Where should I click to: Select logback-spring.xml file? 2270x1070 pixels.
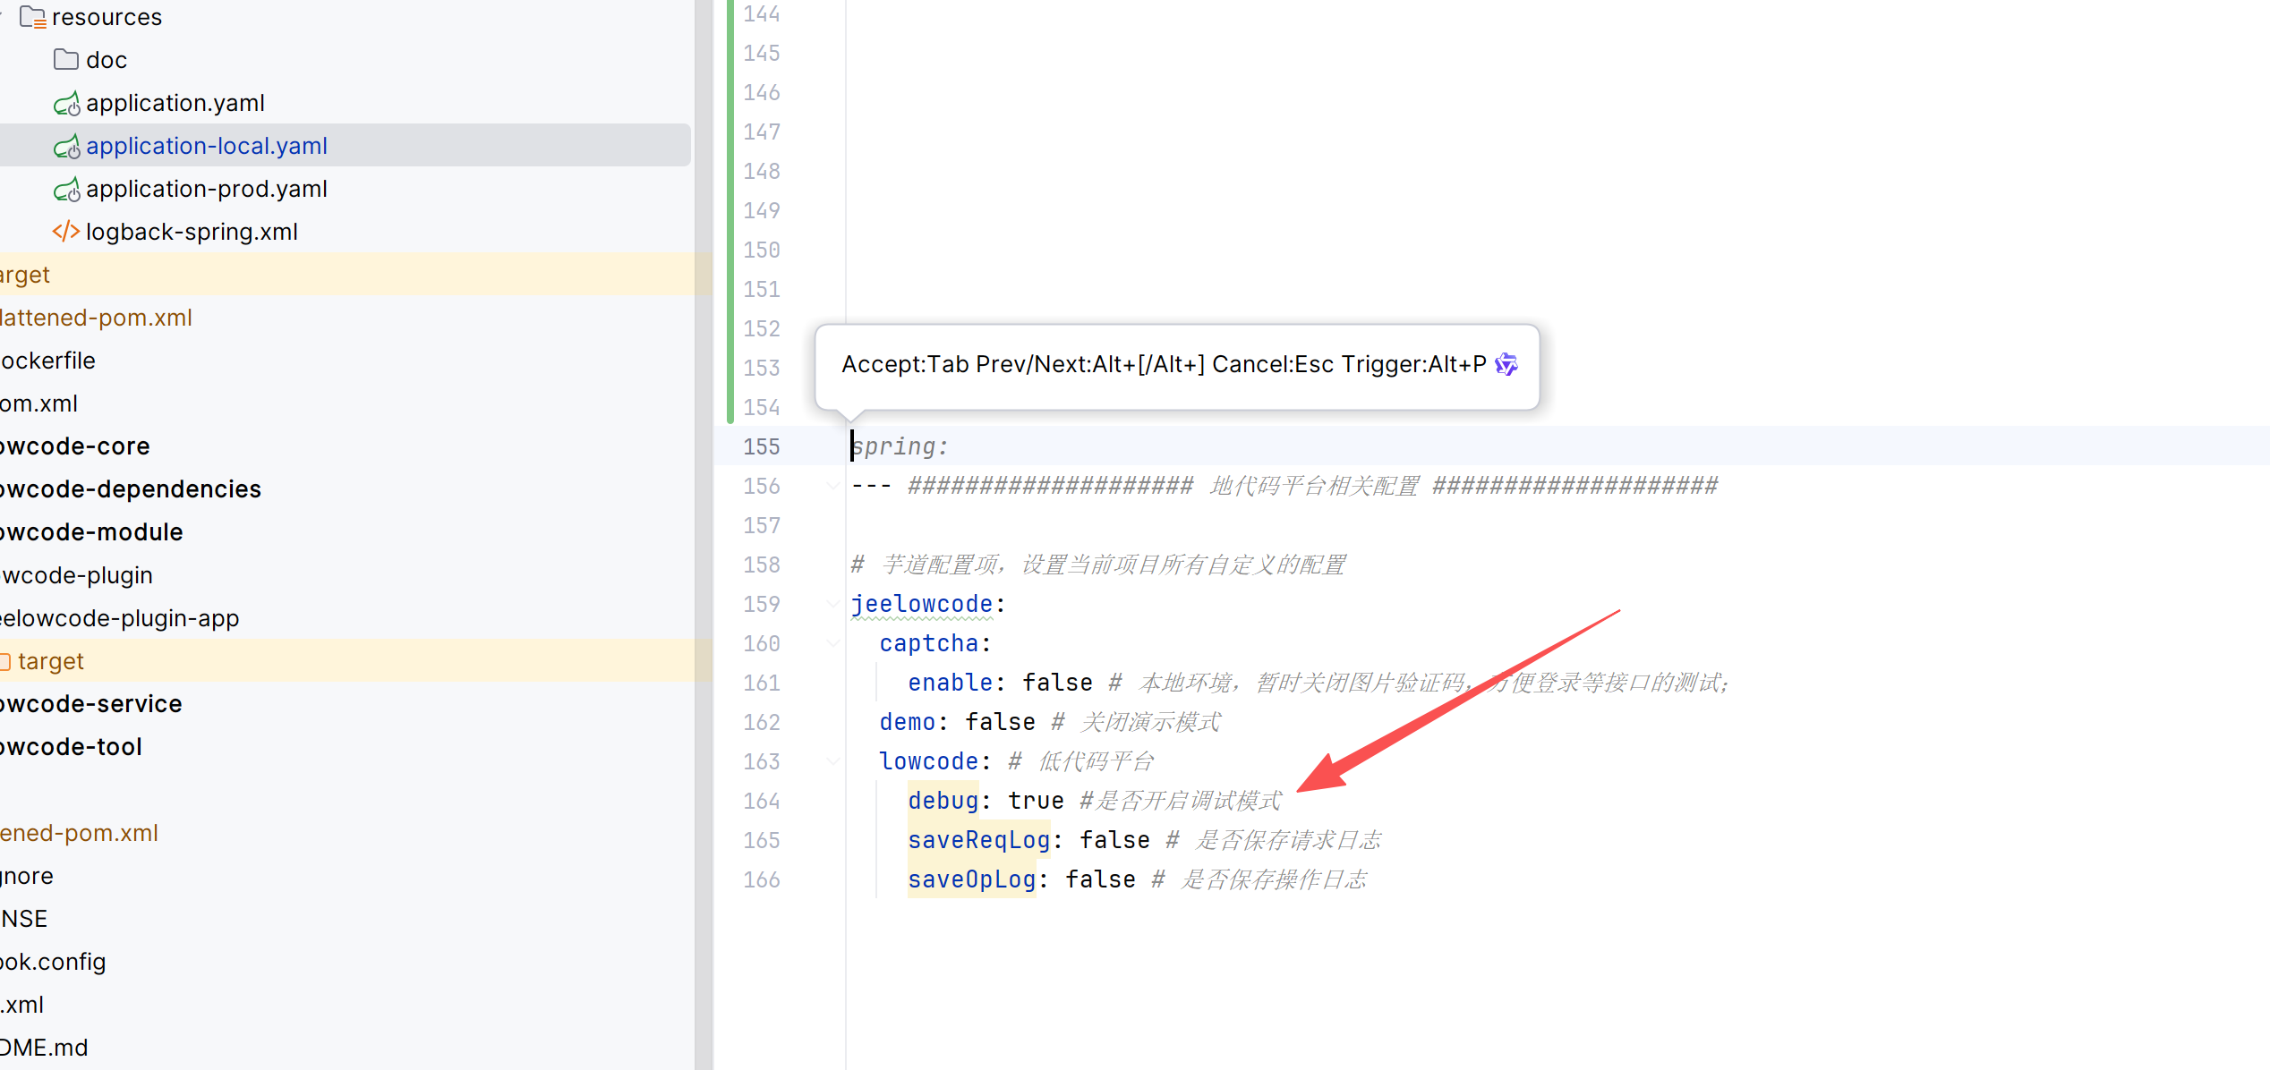[x=191, y=232]
